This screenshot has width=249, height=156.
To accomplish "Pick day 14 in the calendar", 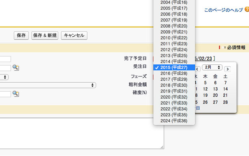I will click(225, 89).
